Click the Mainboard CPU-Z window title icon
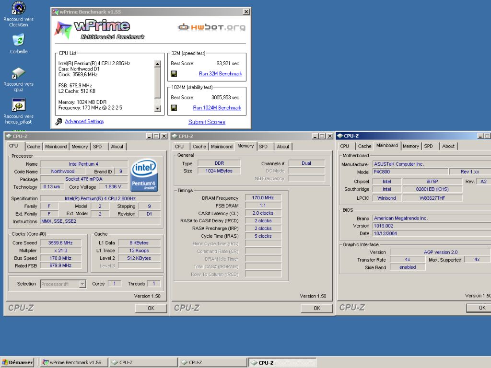 coord(340,136)
